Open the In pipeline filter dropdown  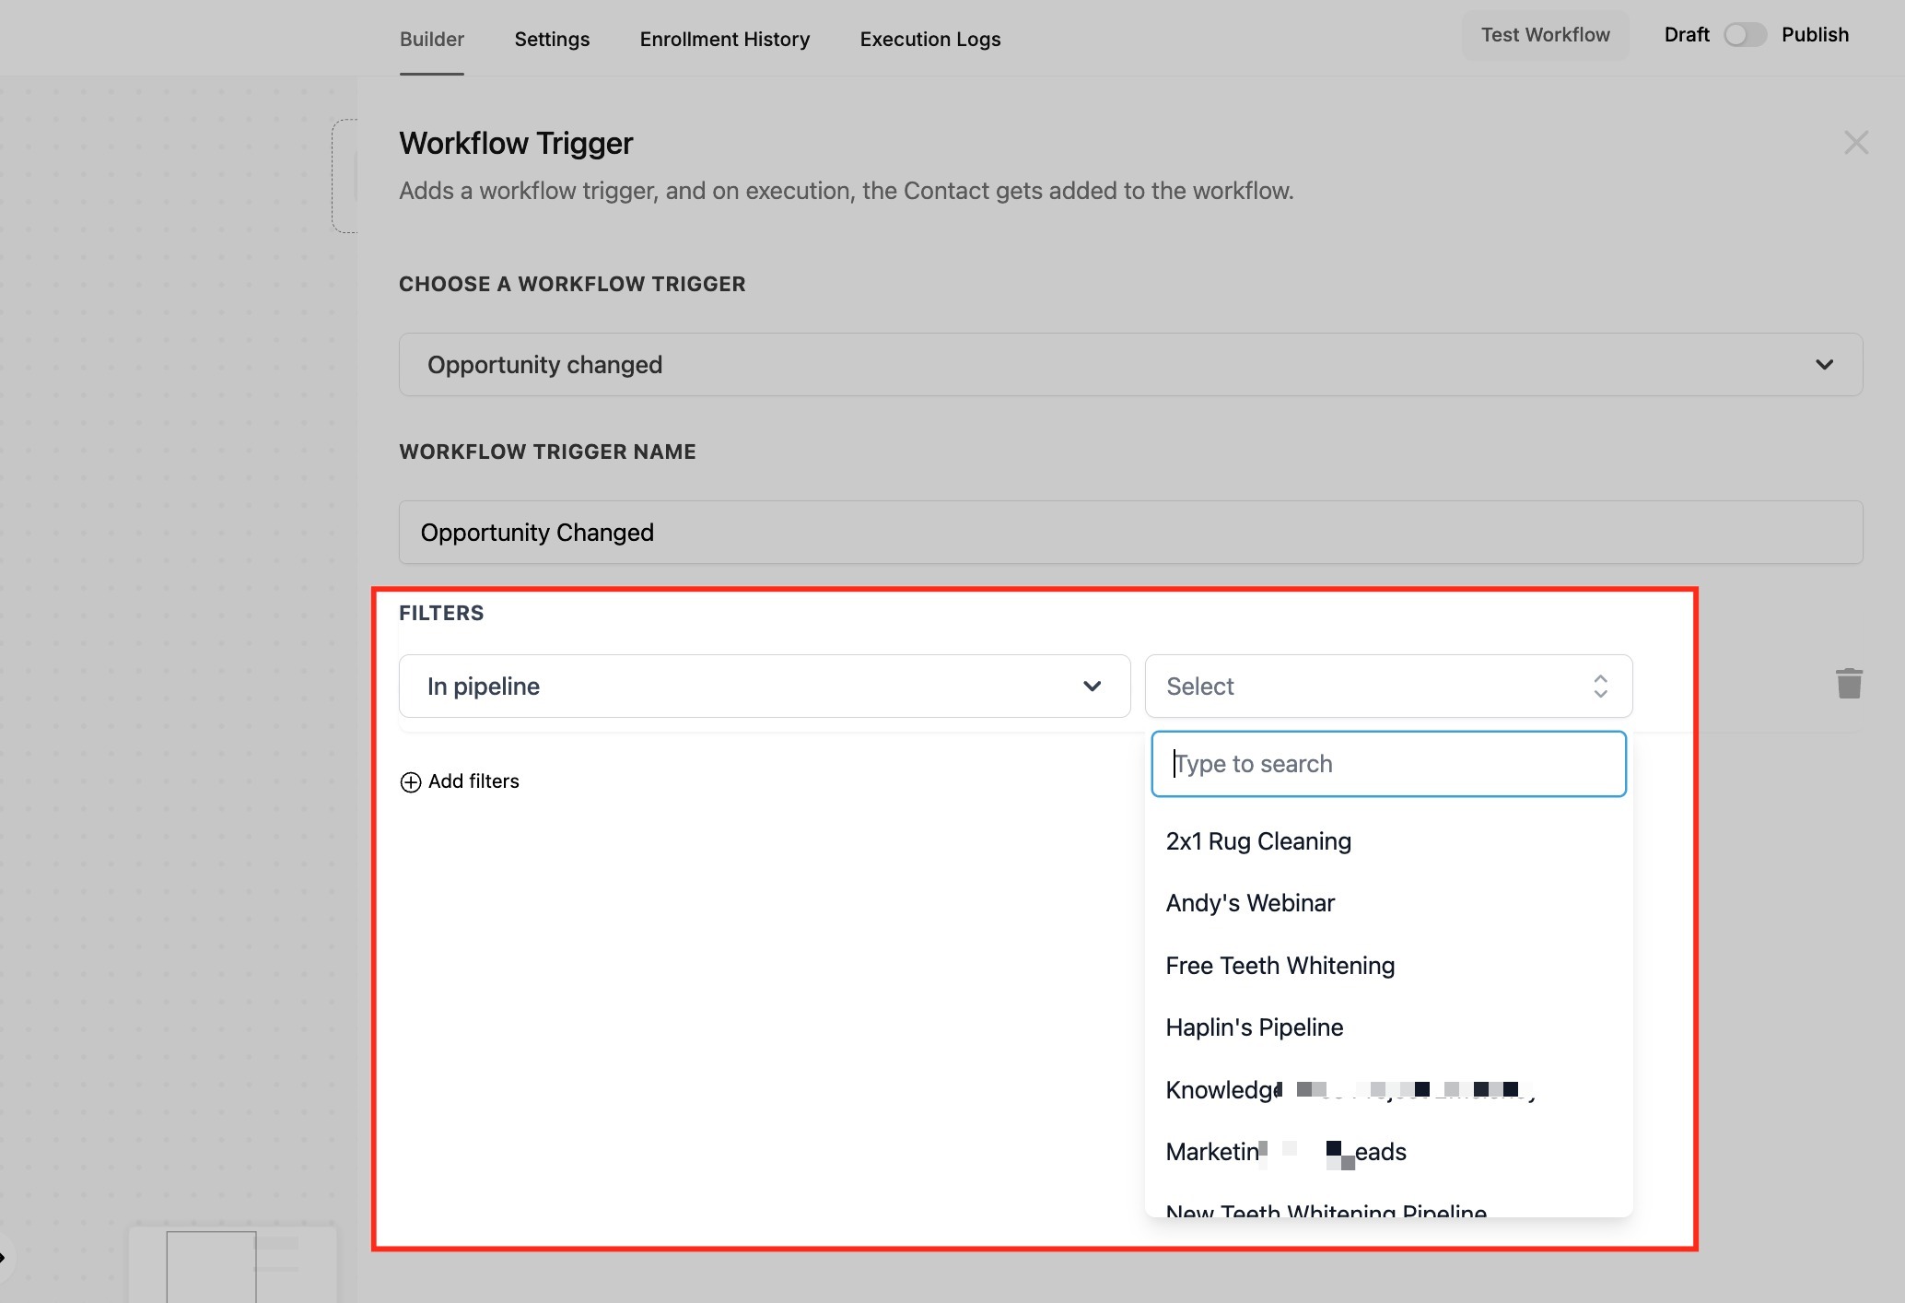tap(764, 687)
